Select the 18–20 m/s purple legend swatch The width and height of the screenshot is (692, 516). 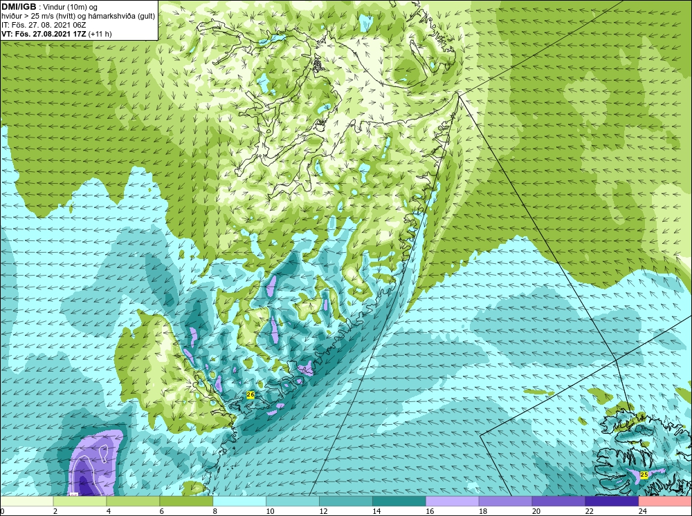505,501
